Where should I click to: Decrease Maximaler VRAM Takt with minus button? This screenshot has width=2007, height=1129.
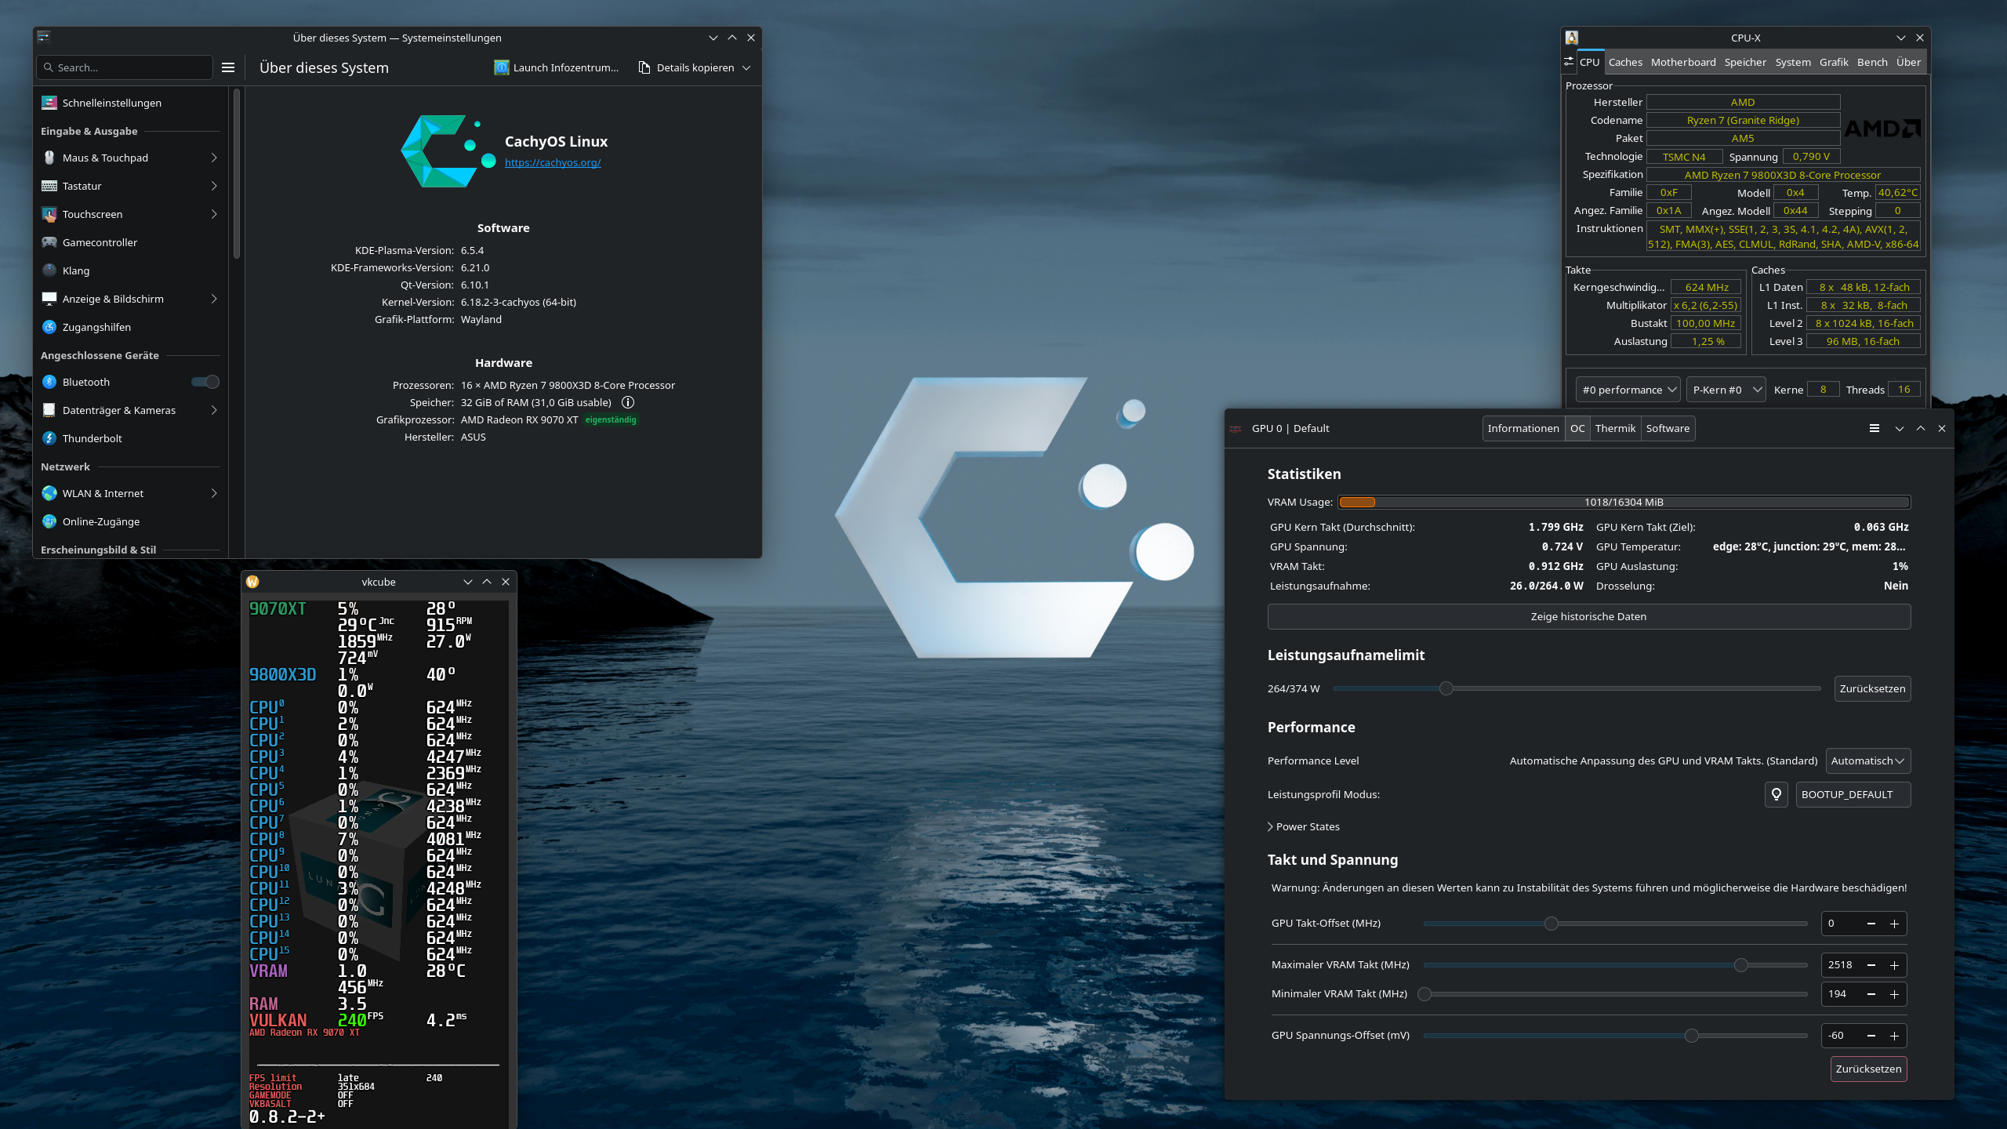pyautogui.click(x=1871, y=965)
